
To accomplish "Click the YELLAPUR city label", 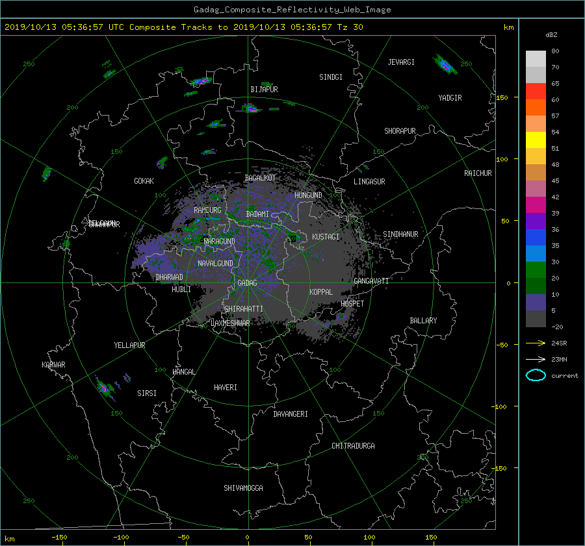I will 129,345.
